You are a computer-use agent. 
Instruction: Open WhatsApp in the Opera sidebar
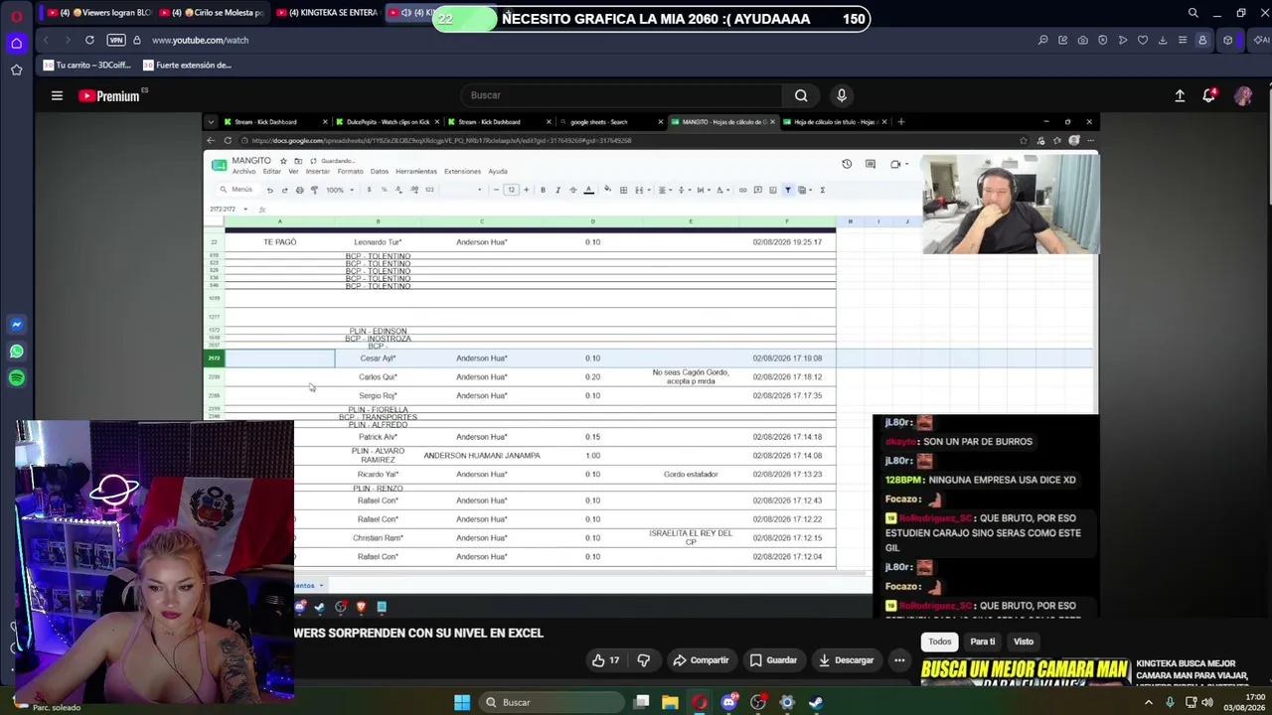point(16,352)
